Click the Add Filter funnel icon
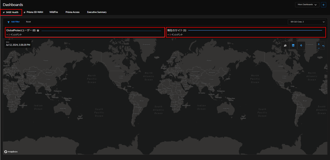This screenshot has width=330, height=160. point(8,22)
